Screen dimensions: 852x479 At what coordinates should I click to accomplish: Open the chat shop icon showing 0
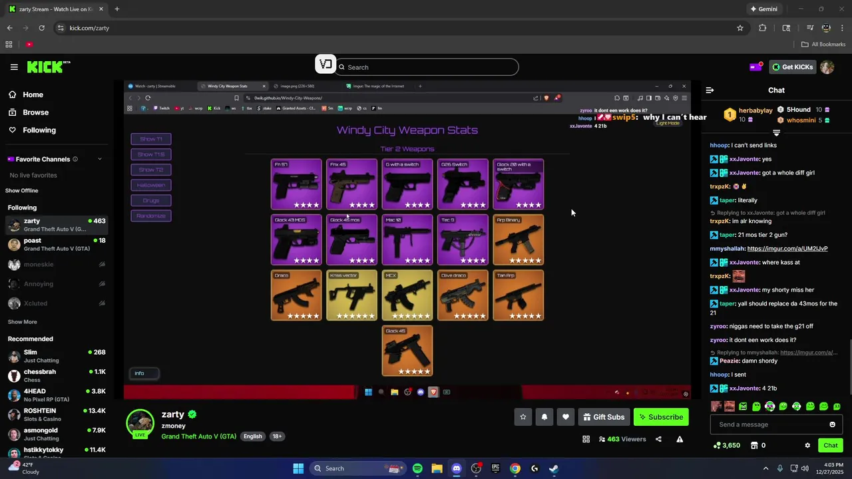(757, 446)
